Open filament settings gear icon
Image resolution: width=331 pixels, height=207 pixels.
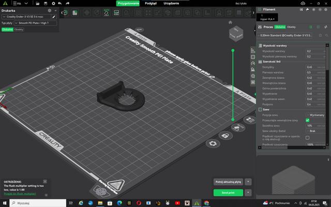(x=326, y=9)
